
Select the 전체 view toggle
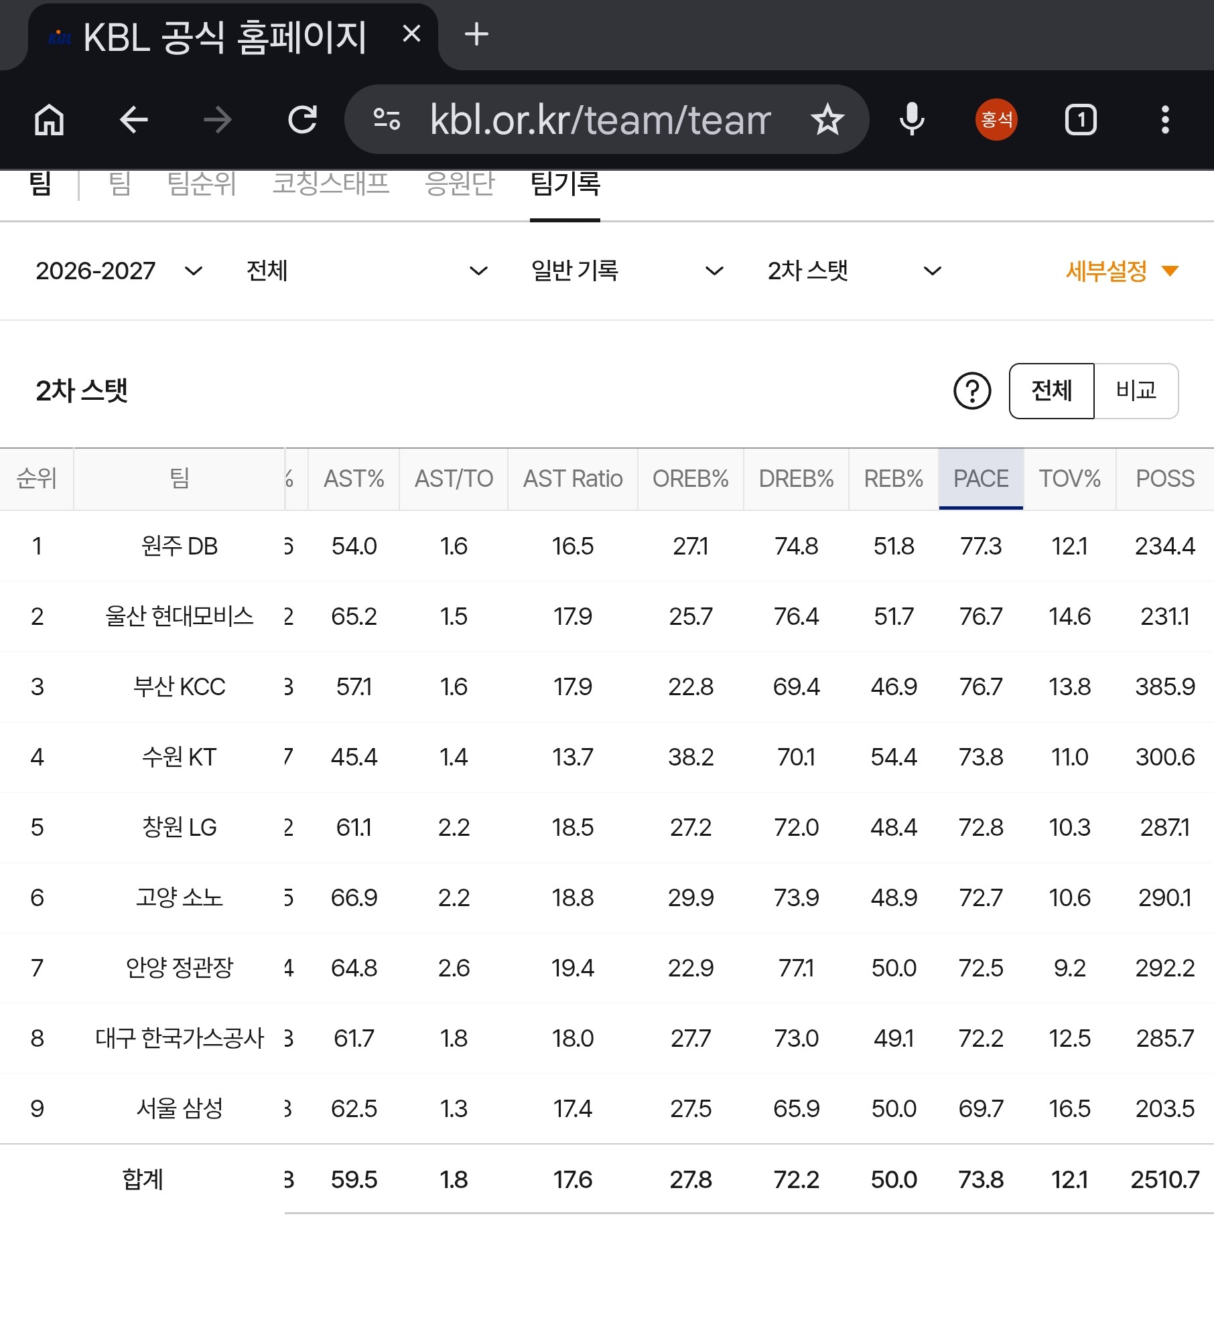1051,391
